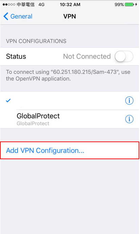Go back to General settings
Screen dimensions: 140x234
pyautogui.click(x=18, y=16)
